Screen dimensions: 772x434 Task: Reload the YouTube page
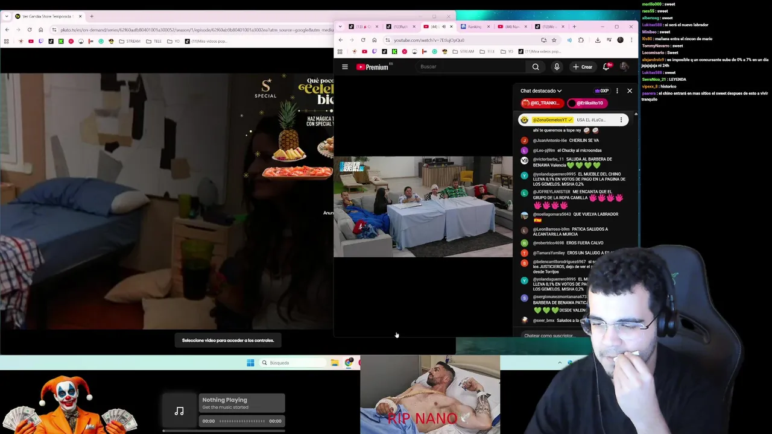[x=363, y=40]
